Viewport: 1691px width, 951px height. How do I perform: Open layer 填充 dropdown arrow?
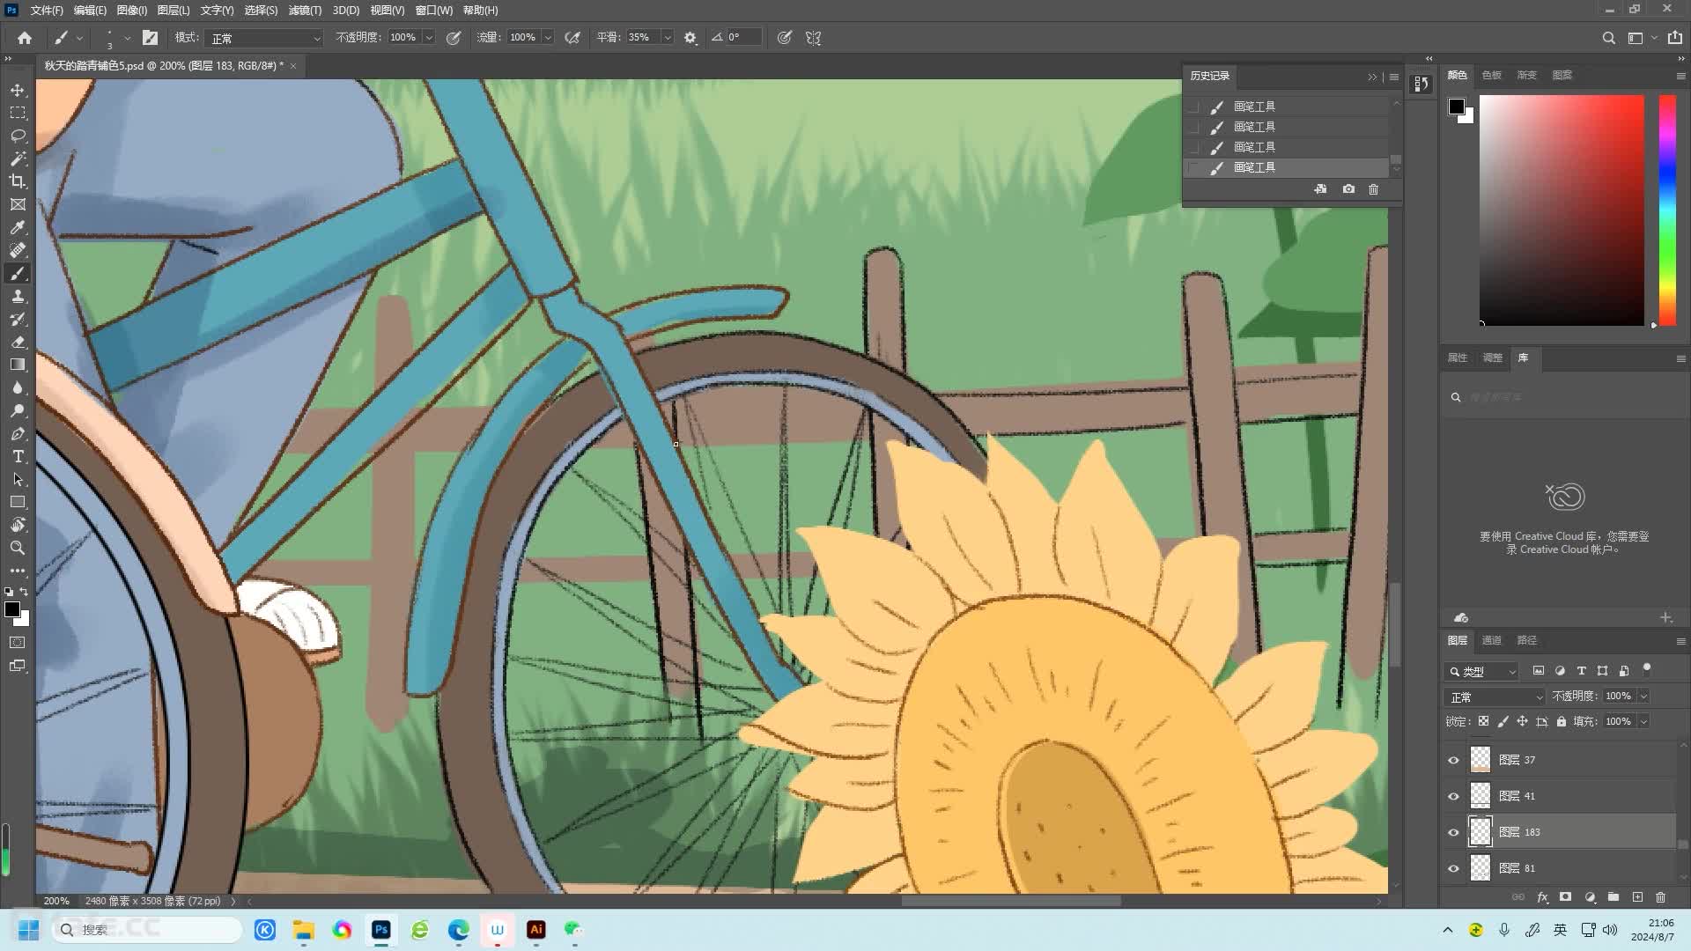pyautogui.click(x=1643, y=721)
